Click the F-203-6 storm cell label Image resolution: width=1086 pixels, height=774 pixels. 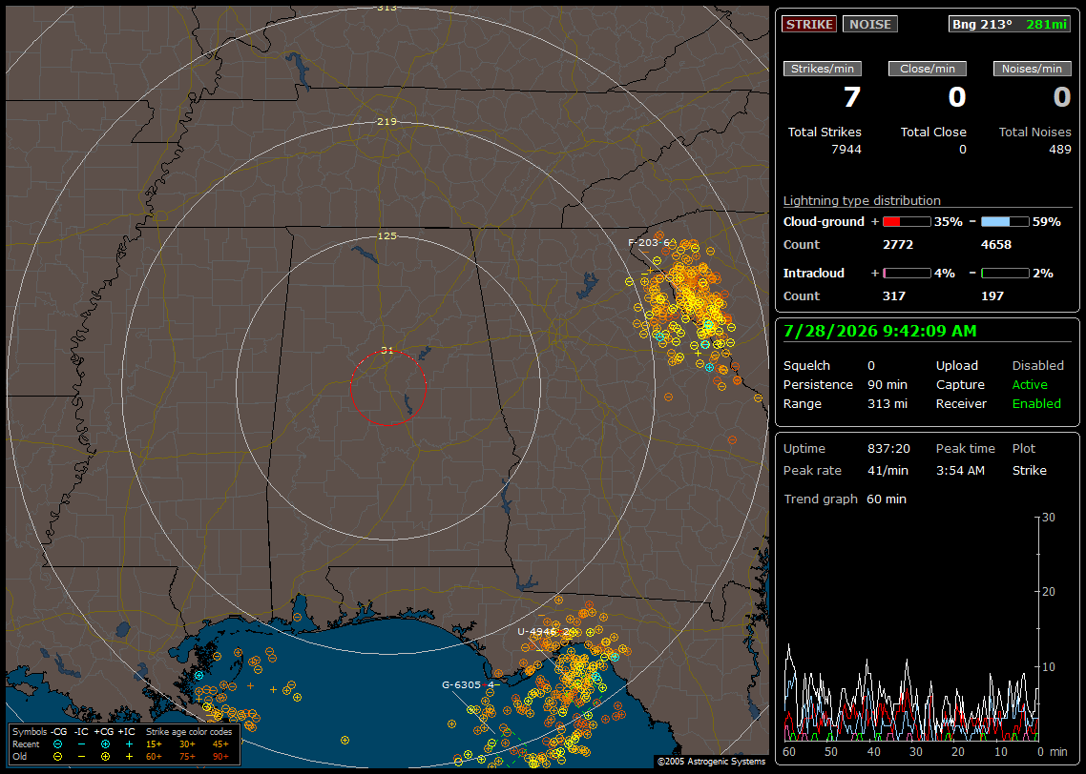pyautogui.click(x=649, y=243)
